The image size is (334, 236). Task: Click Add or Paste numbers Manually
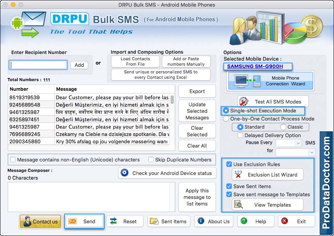[x=186, y=61]
